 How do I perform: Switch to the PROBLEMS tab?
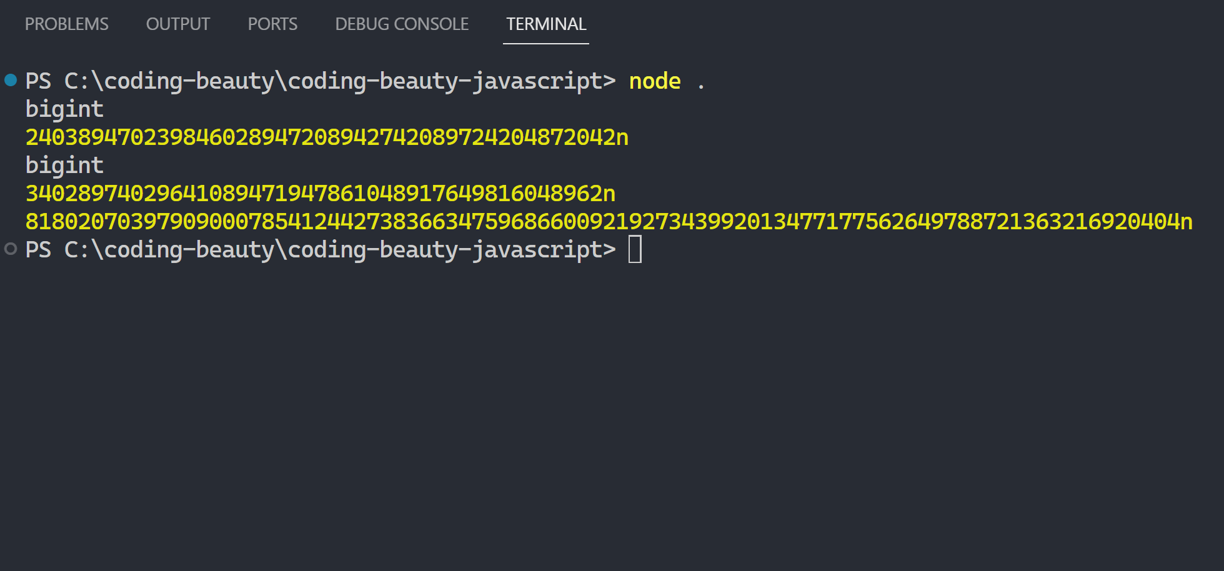pyautogui.click(x=66, y=24)
